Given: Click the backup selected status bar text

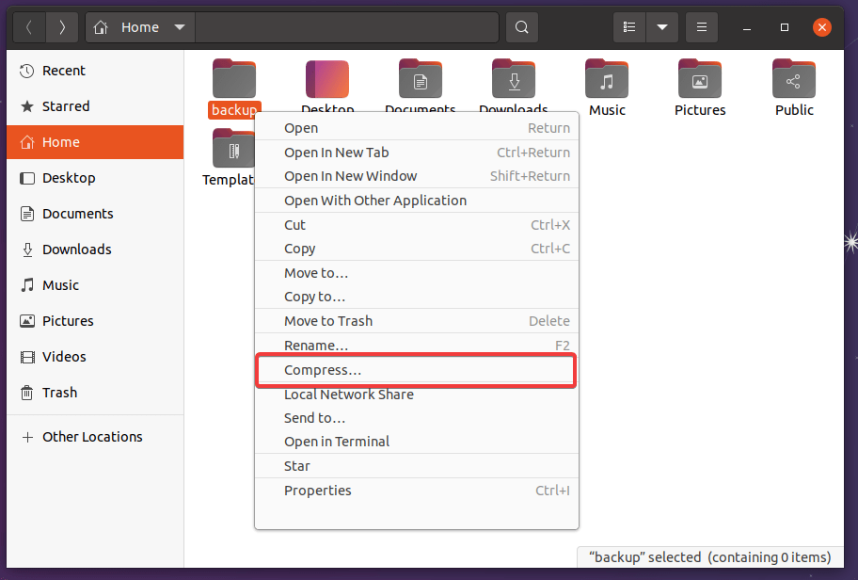Looking at the screenshot, I should pos(710,557).
